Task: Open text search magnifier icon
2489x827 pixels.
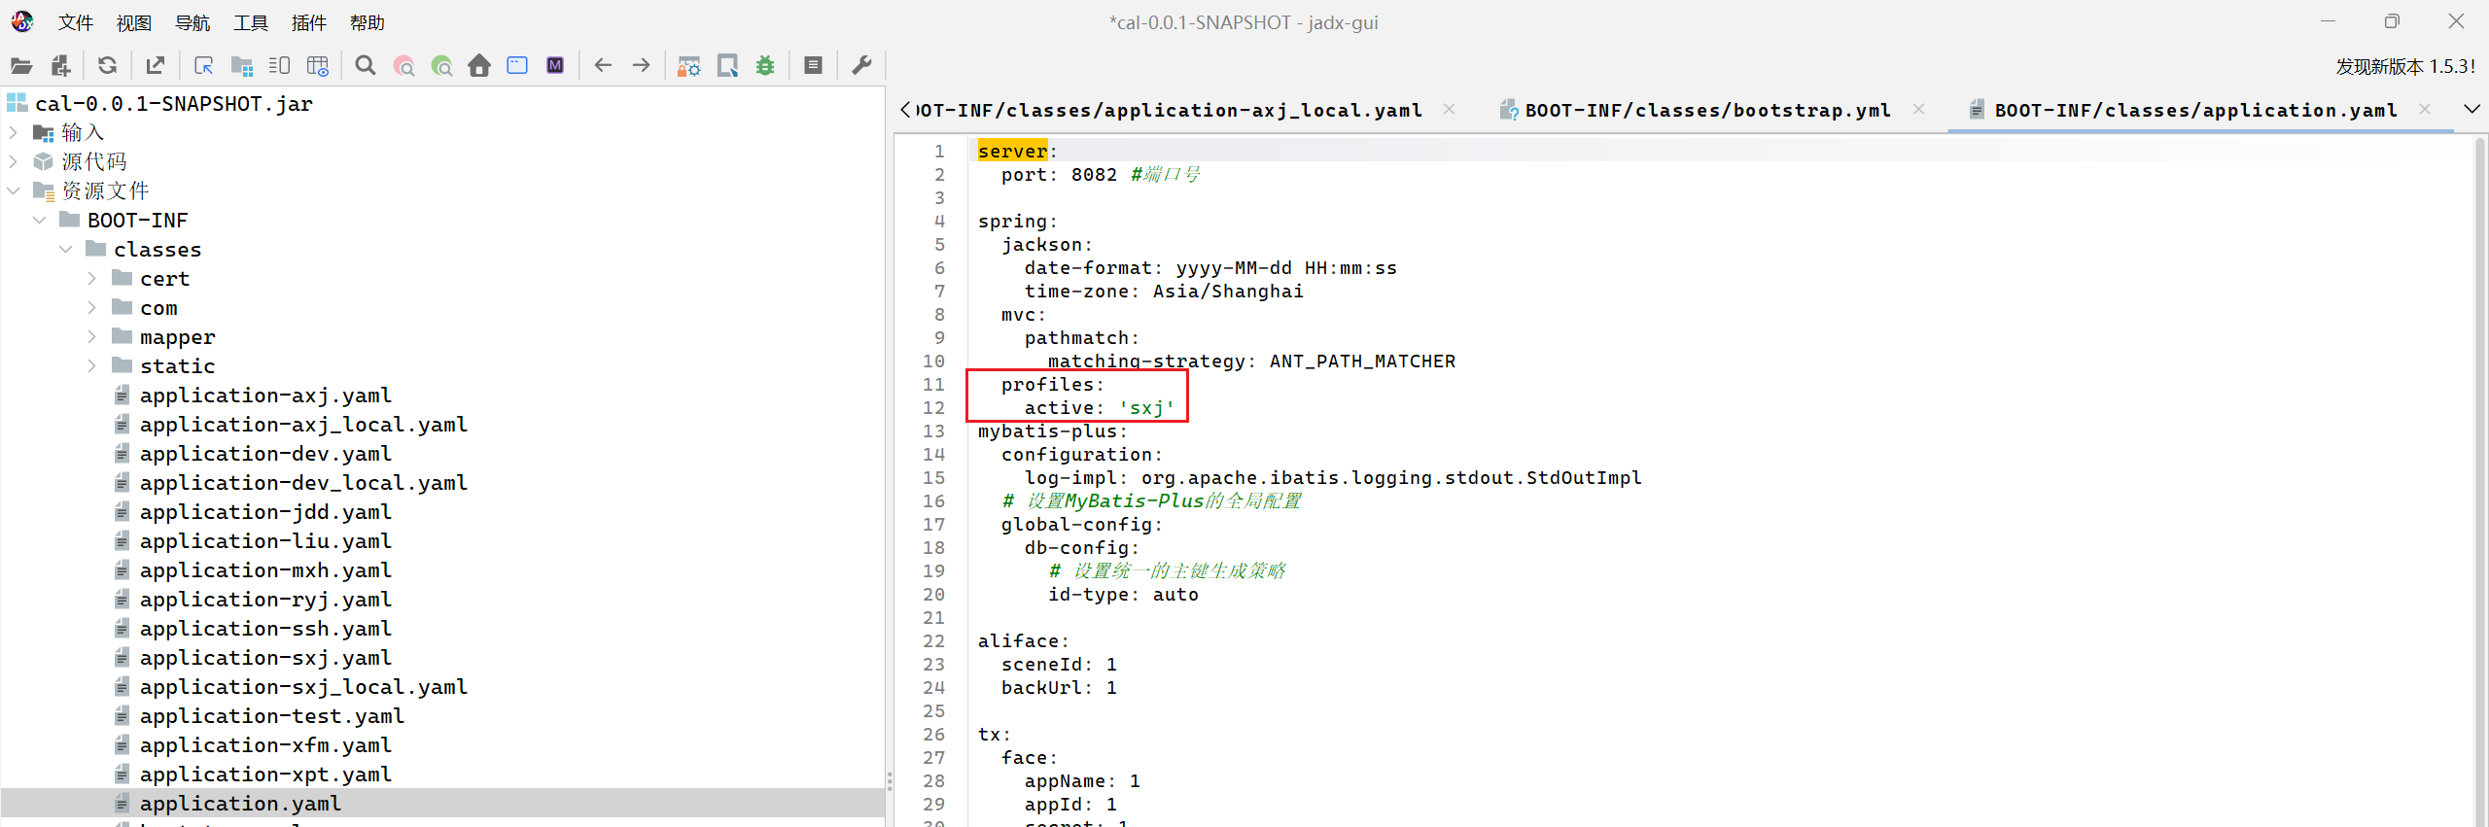Action: 366,66
